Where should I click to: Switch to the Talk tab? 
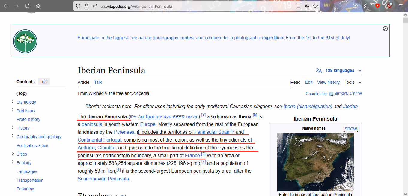pos(98,82)
